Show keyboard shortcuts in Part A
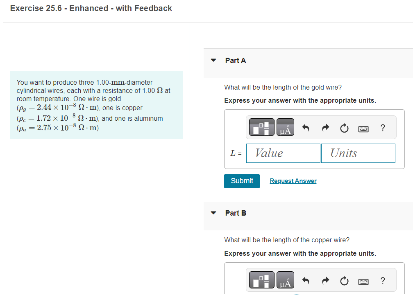 coord(363,129)
